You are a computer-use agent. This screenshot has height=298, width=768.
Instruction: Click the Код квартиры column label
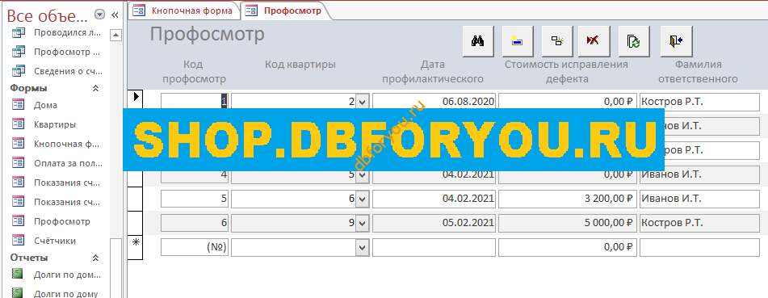pos(300,65)
